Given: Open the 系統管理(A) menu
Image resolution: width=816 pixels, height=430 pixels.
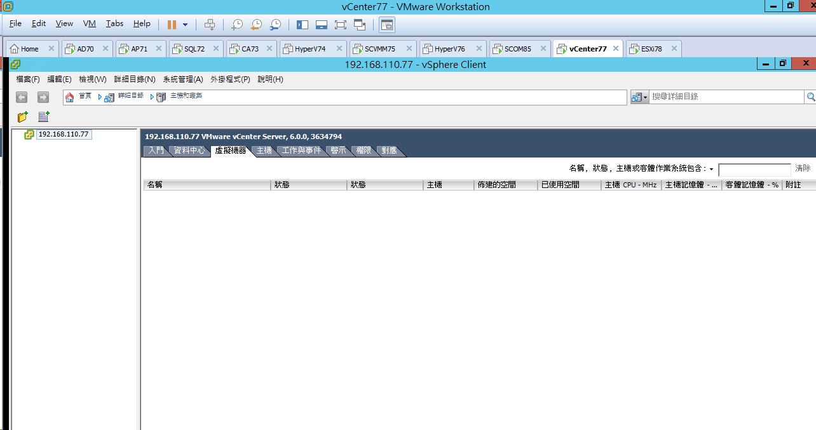Looking at the screenshot, I should click(x=183, y=79).
